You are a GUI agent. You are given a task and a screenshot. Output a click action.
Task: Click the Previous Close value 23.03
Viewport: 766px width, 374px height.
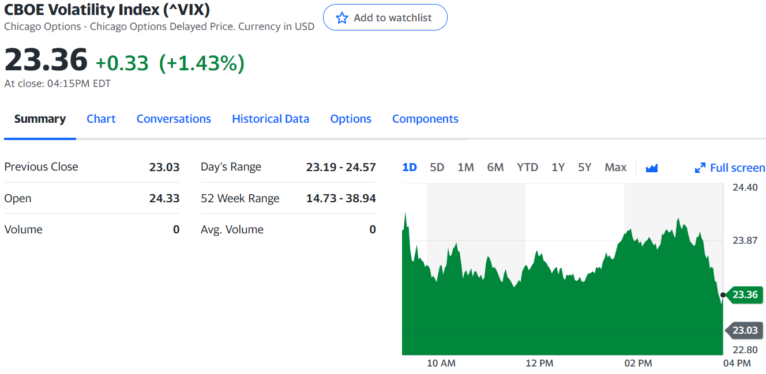[x=164, y=167]
